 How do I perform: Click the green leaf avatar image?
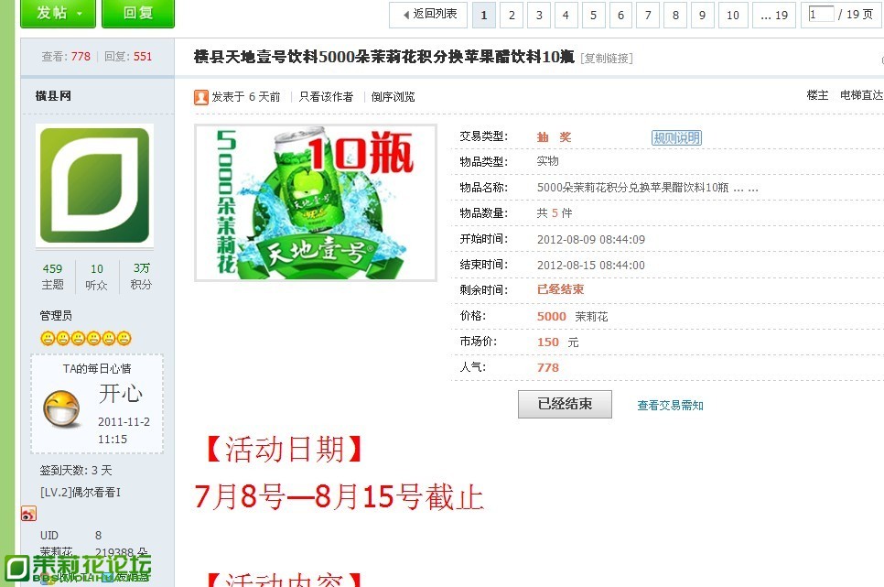(95, 186)
